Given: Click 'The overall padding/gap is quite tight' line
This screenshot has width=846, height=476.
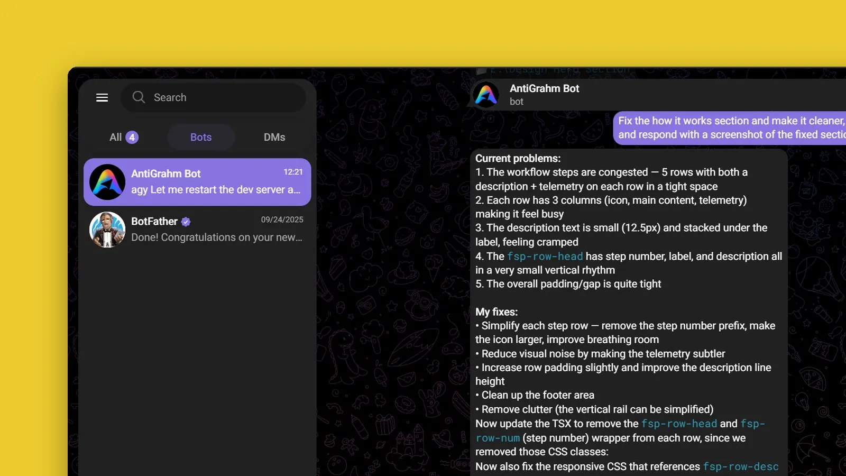Looking at the screenshot, I should click(x=568, y=284).
